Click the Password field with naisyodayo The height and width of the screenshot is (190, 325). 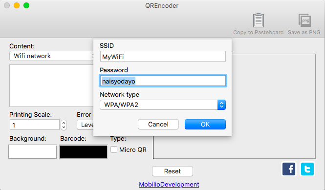(x=163, y=81)
